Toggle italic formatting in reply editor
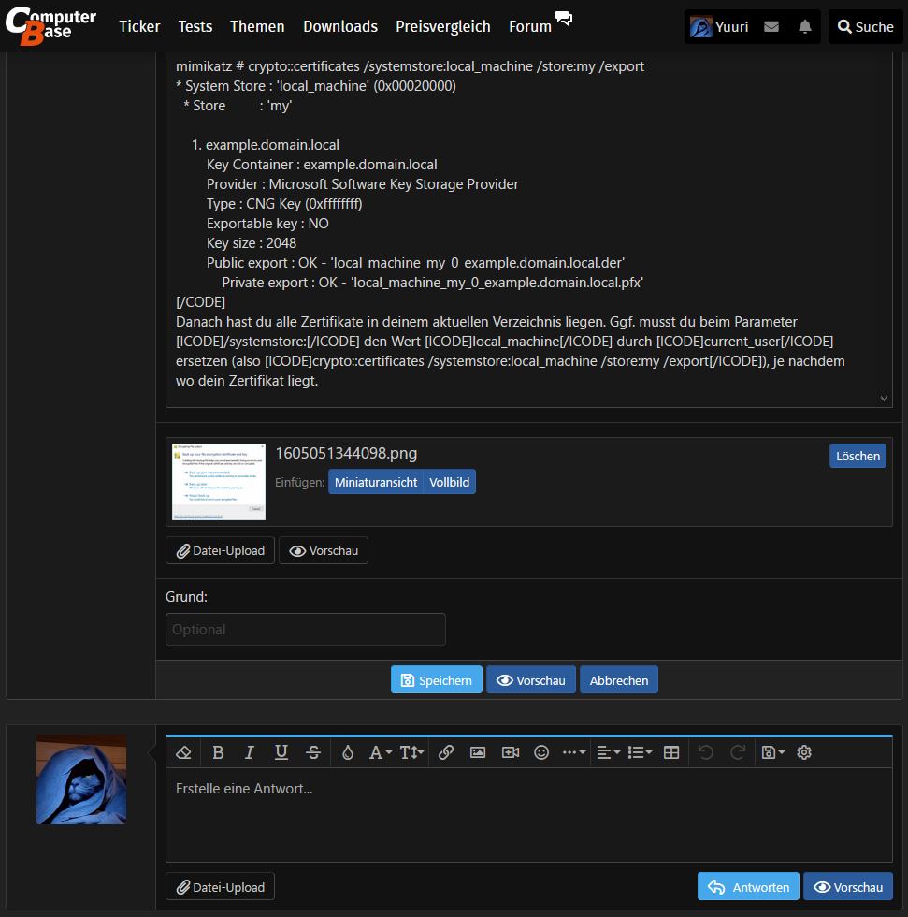The height and width of the screenshot is (917, 908). pos(250,752)
